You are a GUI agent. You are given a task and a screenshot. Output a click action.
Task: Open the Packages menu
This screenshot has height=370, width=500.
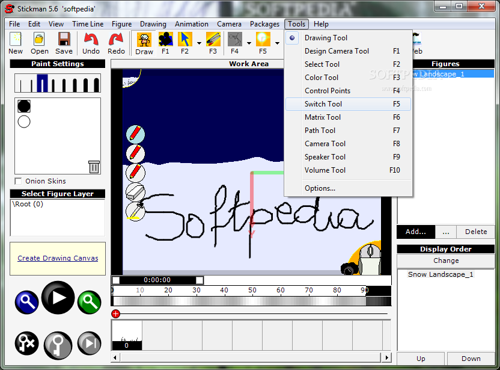(x=264, y=24)
